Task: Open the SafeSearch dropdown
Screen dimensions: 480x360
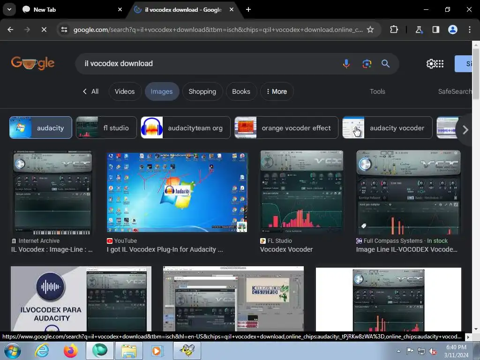Action: click(455, 91)
